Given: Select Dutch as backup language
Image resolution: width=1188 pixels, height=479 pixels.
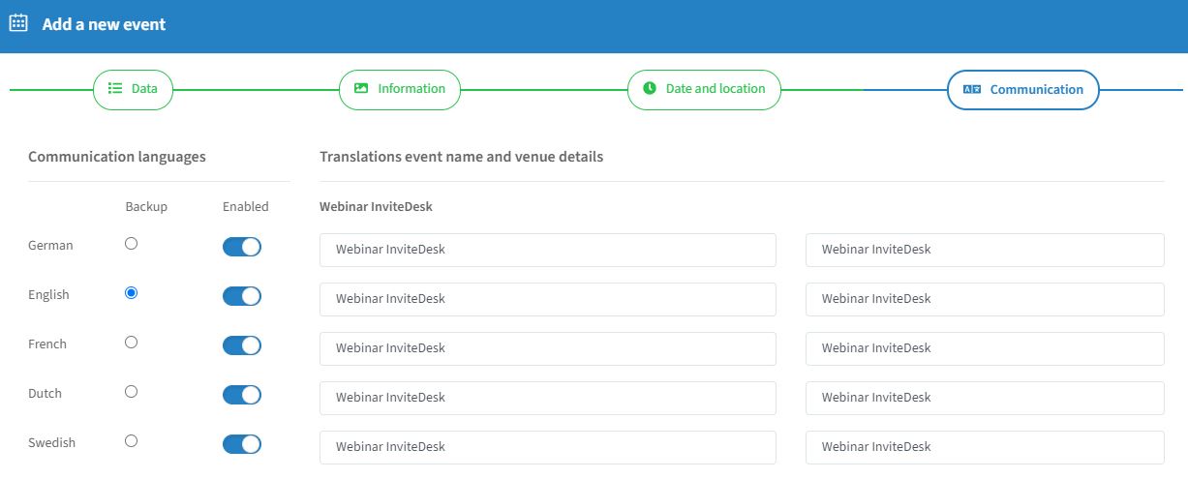Looking at the screenshot, I should pos(132,392).
